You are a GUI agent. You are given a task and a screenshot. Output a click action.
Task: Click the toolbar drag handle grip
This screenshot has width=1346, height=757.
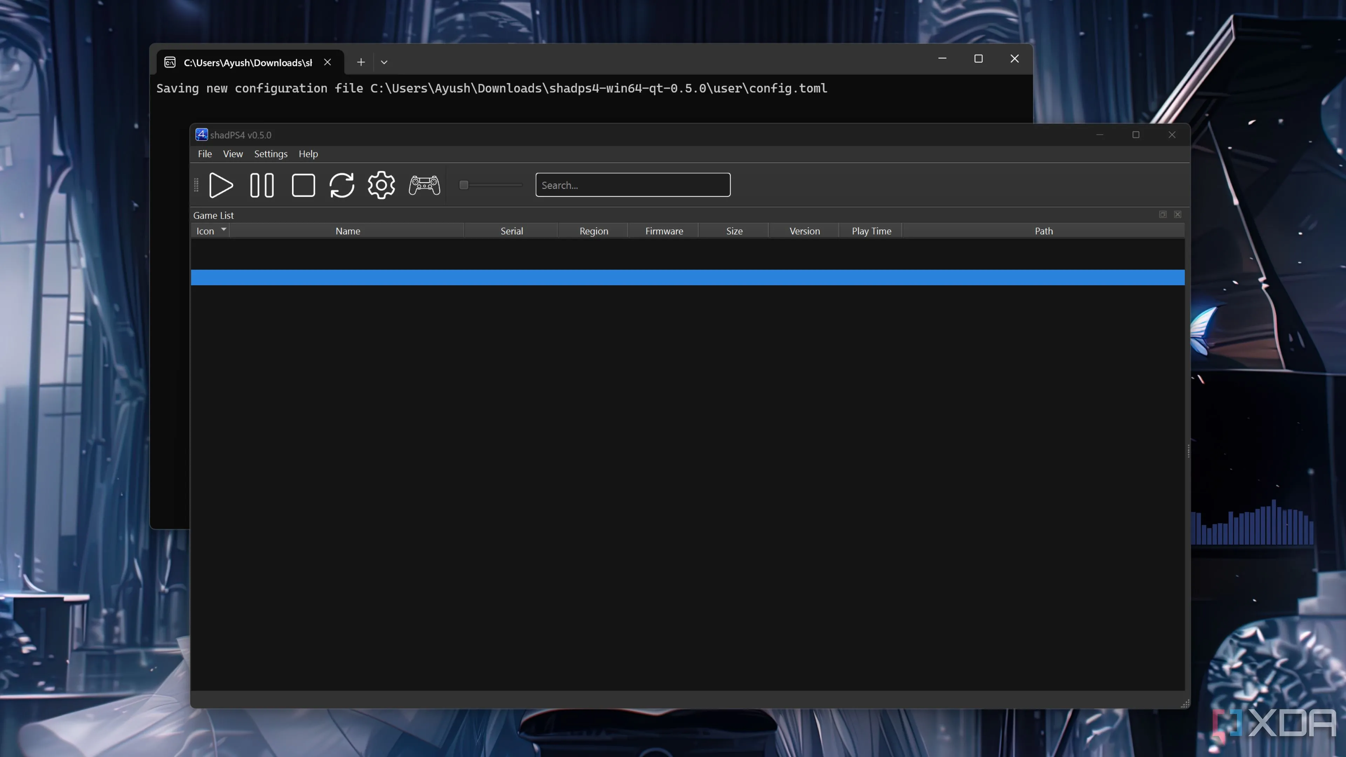point(196,185)
